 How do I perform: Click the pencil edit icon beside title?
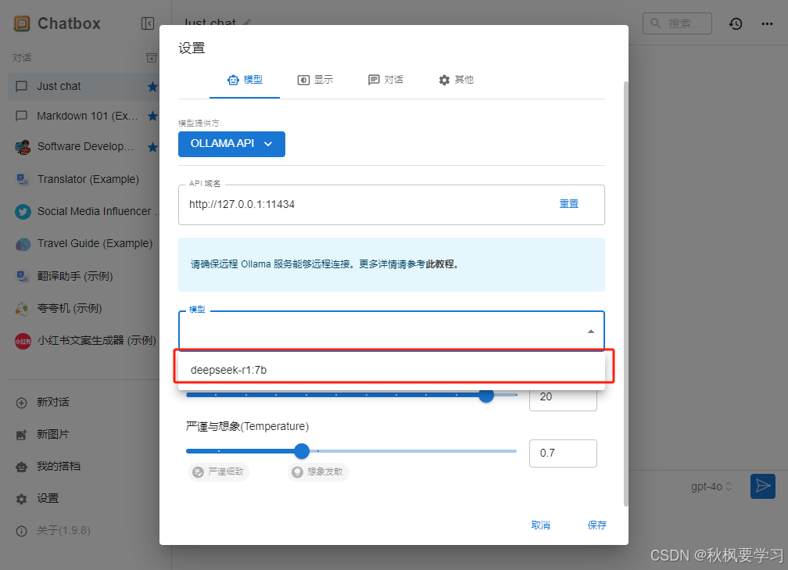click(246, 22)
